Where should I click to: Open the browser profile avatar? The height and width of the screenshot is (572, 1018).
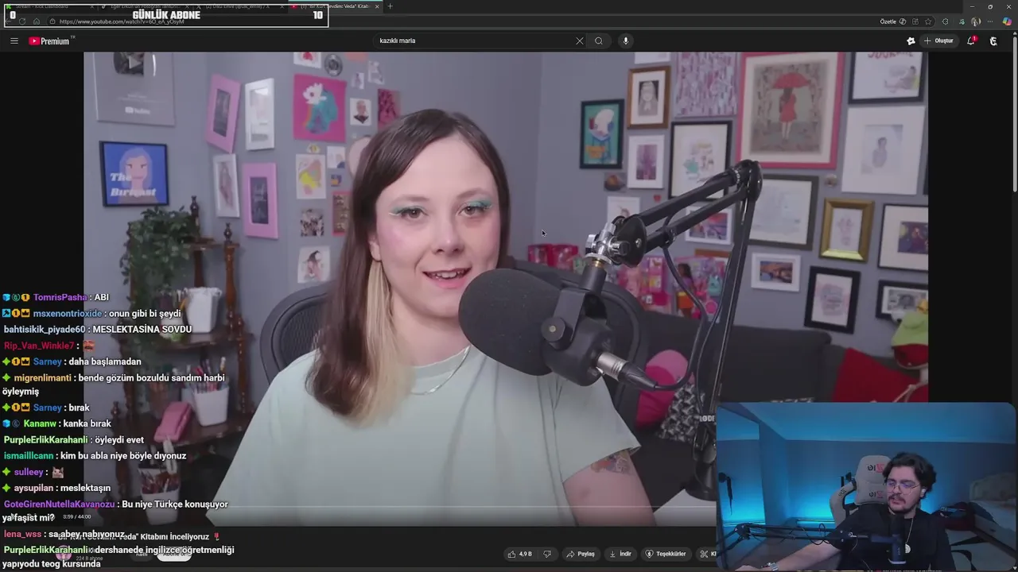(x=976, y=21)
